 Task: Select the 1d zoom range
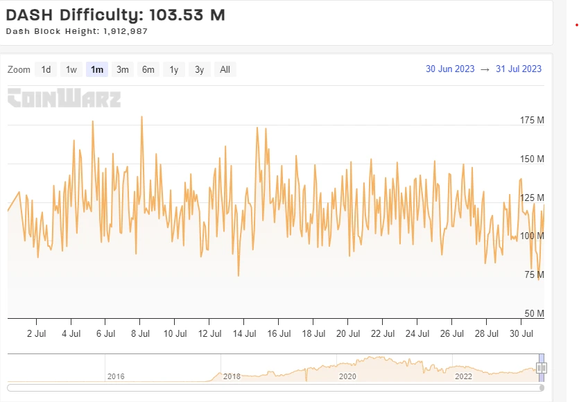tap(46, 69)
